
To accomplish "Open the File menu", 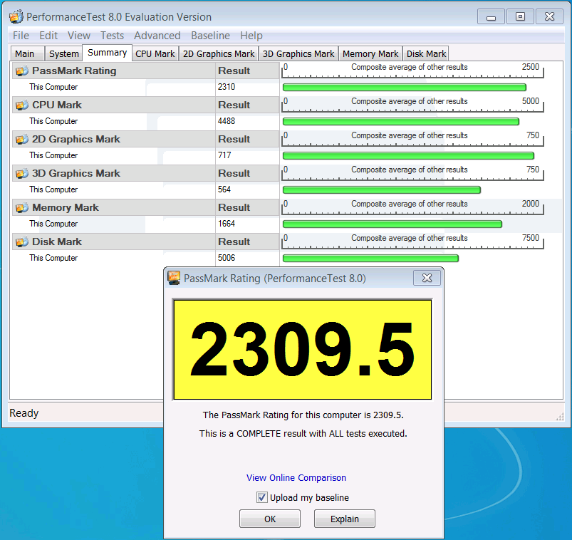I will click(x=21, y=36).
